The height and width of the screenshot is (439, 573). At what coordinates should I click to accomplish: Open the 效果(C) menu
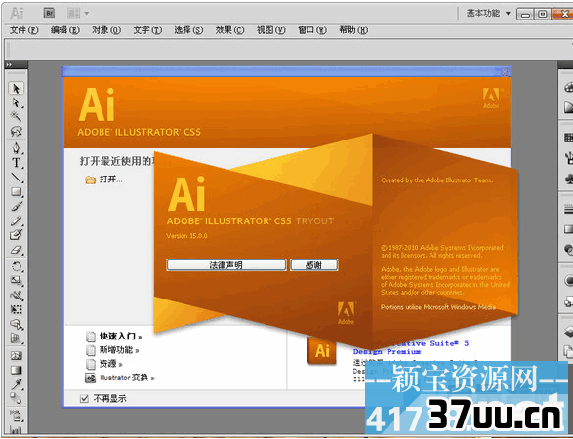click(229, 30)
